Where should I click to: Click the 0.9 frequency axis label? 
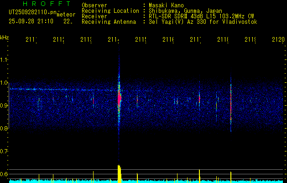(x=4, y=106)
